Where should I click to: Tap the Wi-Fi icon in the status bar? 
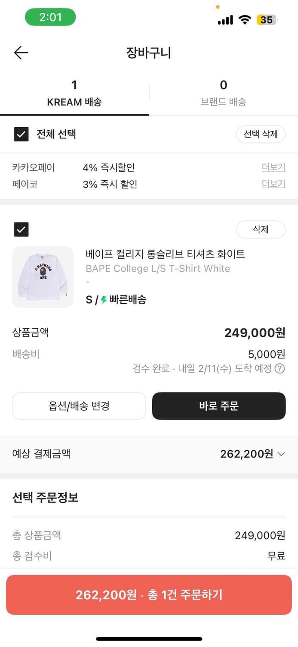[x=244, y=19]
